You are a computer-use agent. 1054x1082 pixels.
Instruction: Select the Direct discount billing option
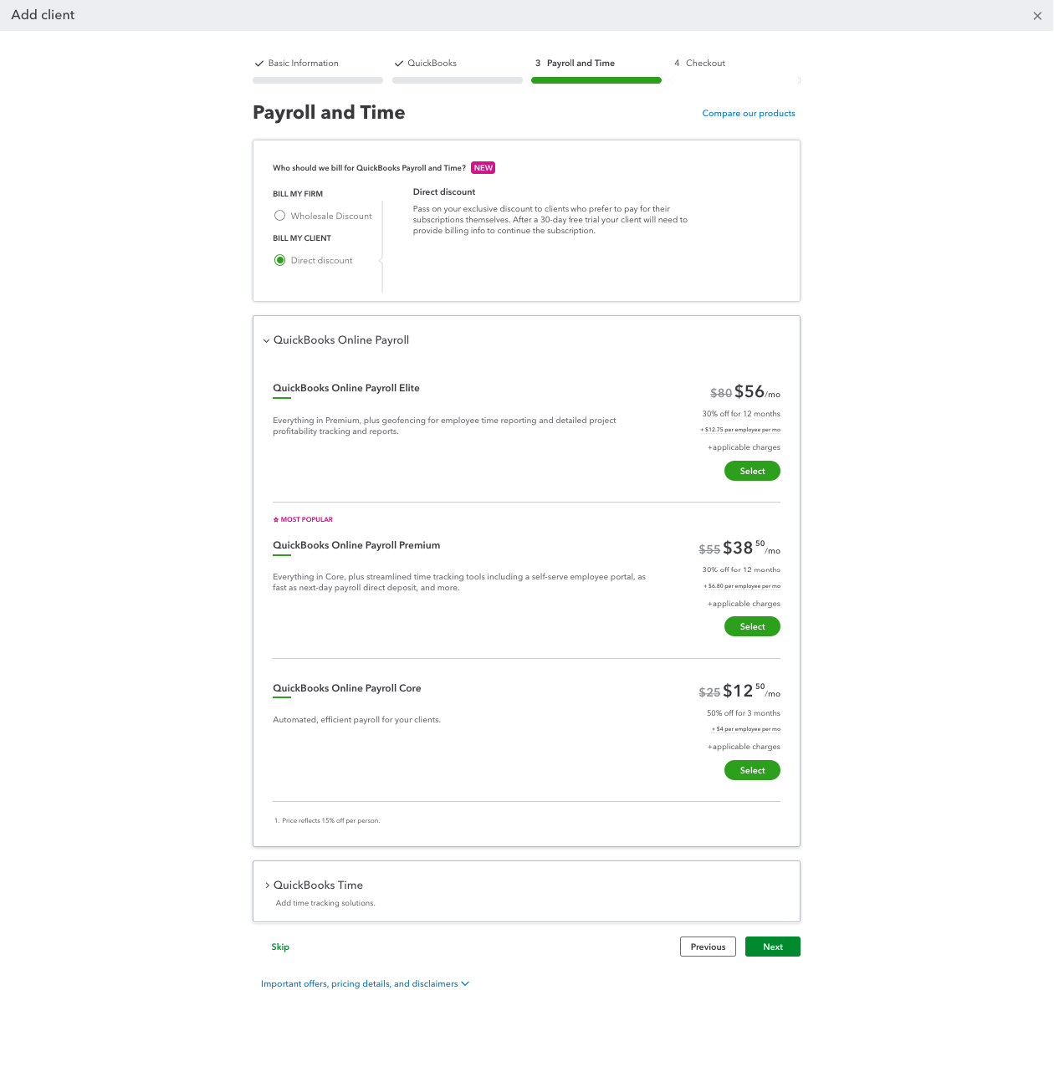[279, 260]
